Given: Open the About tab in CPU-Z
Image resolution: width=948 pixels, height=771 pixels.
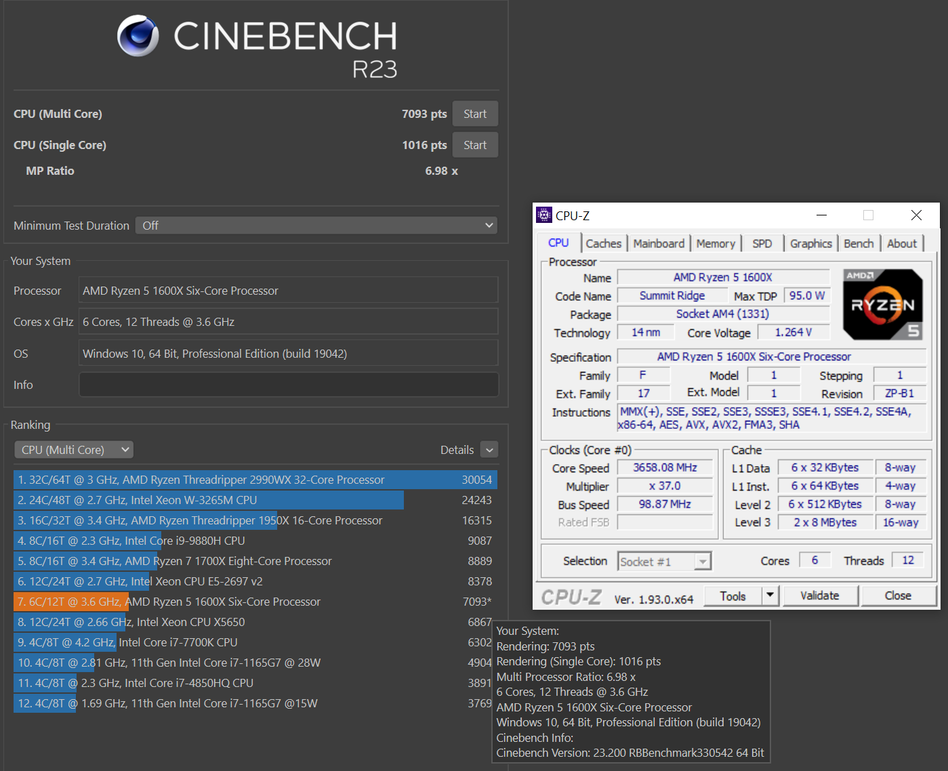Looking at the screenshot, I should point(902,243).
